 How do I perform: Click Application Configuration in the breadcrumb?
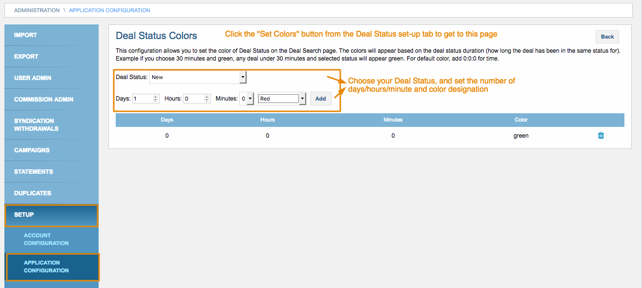[x=109, y=10]
